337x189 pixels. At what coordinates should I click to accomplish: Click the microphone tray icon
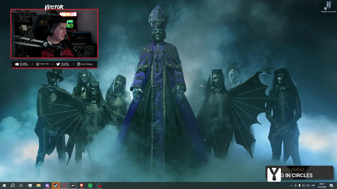click(300, 186)
